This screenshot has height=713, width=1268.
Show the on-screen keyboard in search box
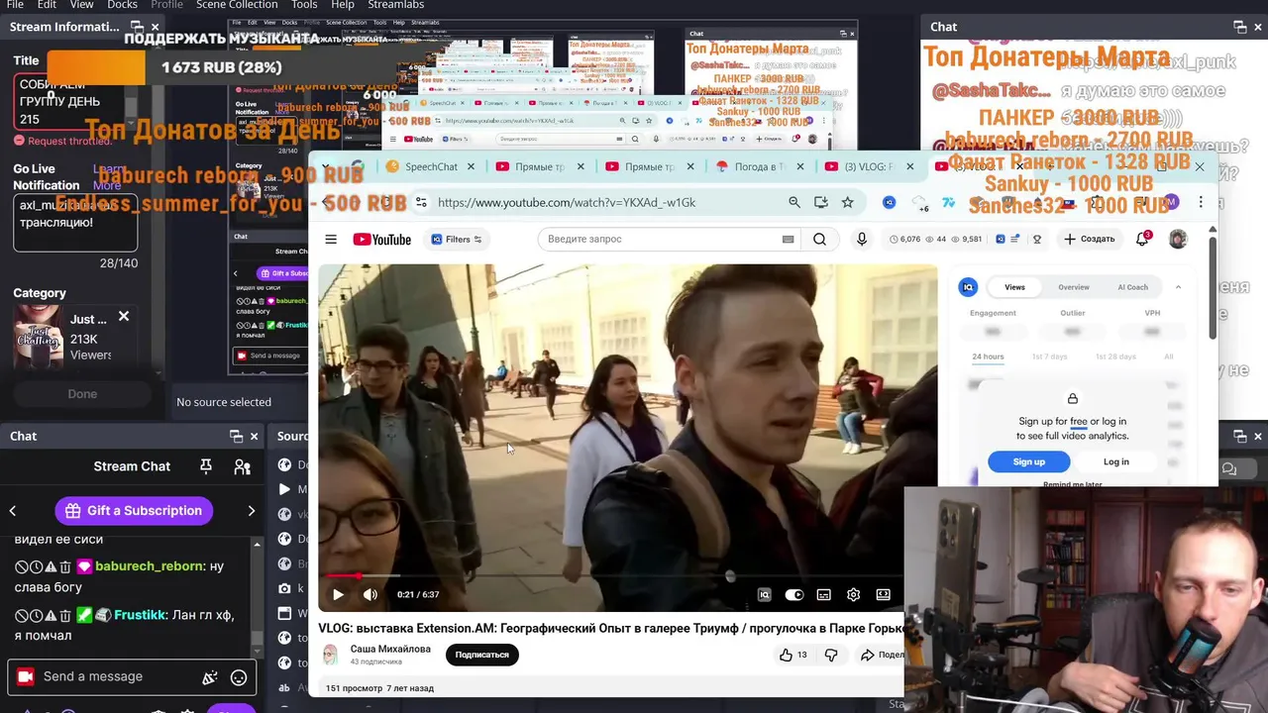tap(789, 239)
